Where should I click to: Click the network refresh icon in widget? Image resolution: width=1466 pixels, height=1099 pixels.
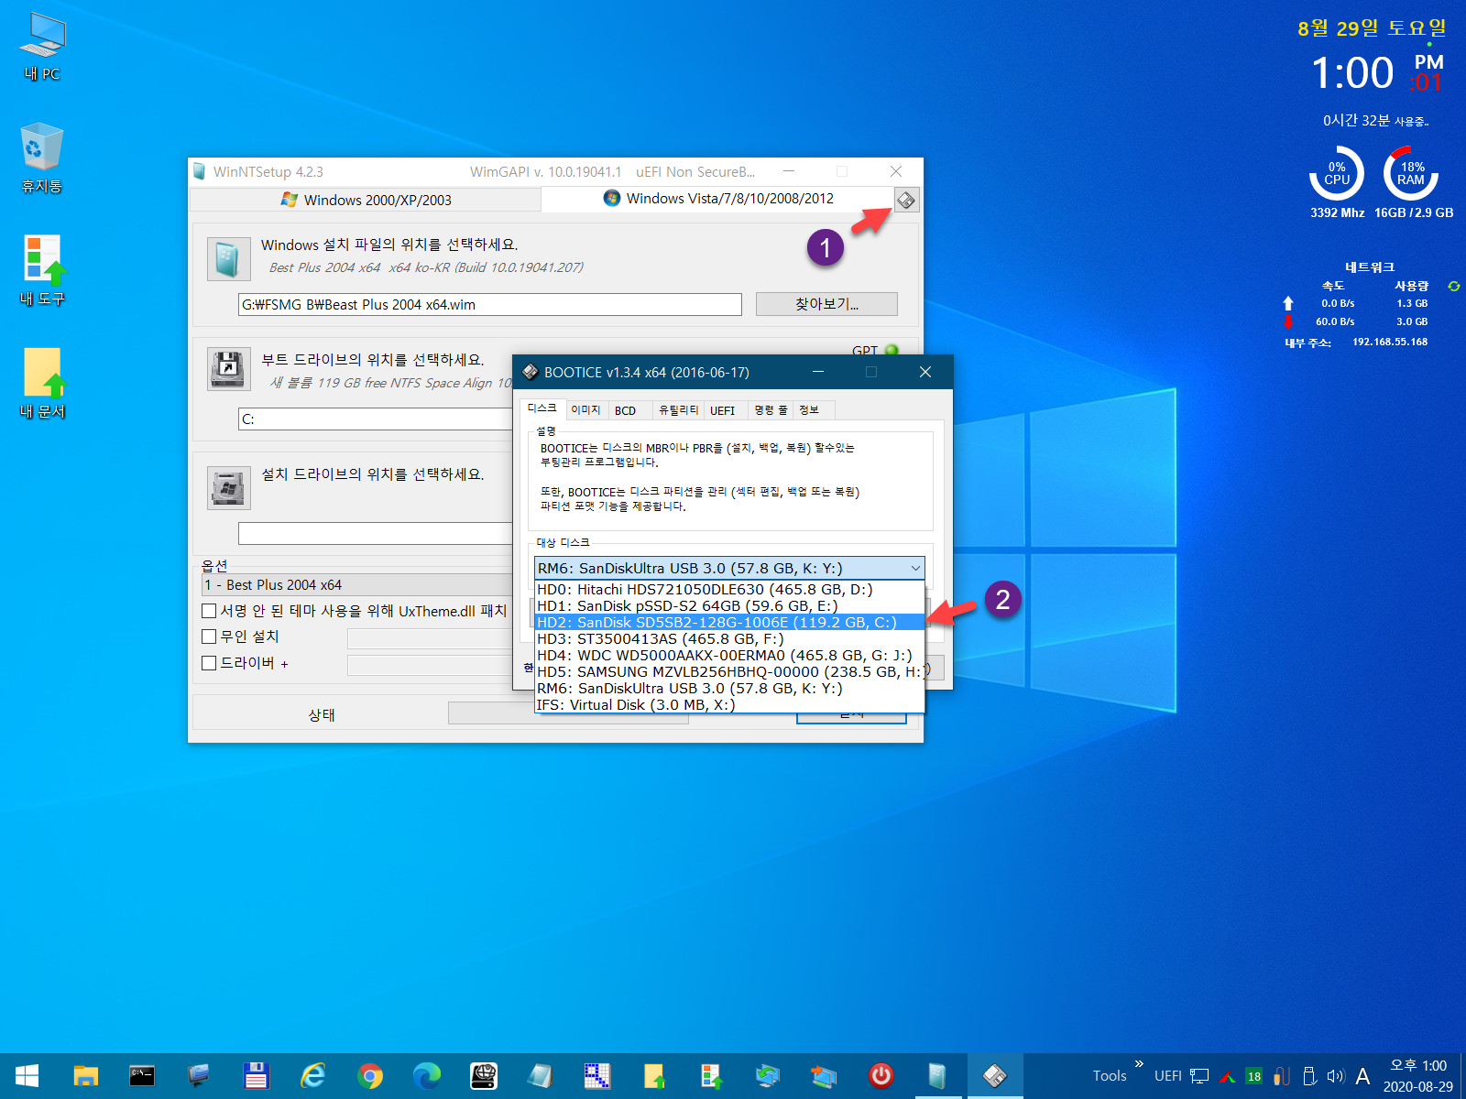pos(1453,286)
